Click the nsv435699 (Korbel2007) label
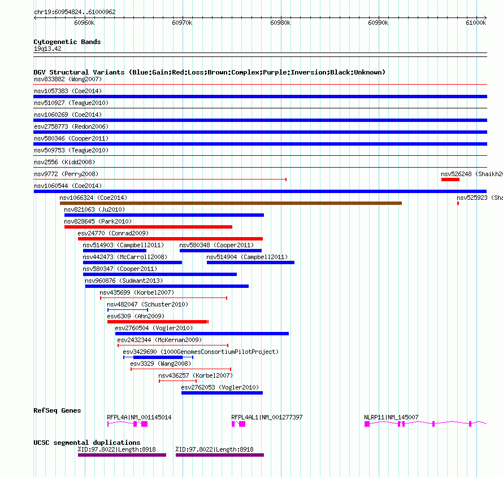 click(137, 292)
